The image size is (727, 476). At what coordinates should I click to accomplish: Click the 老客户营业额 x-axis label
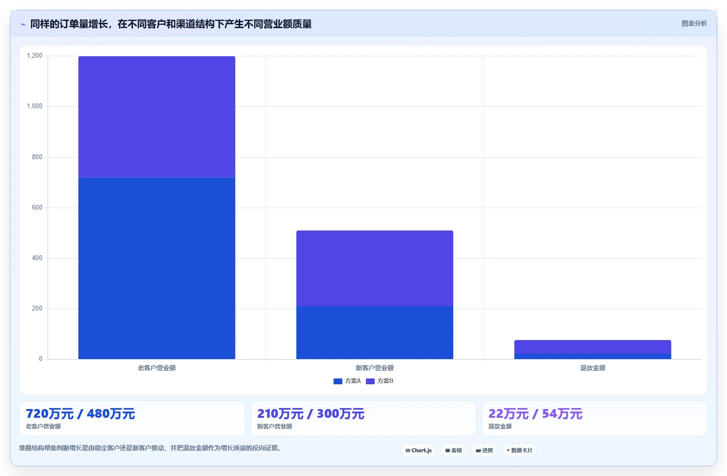coord(157,368)
